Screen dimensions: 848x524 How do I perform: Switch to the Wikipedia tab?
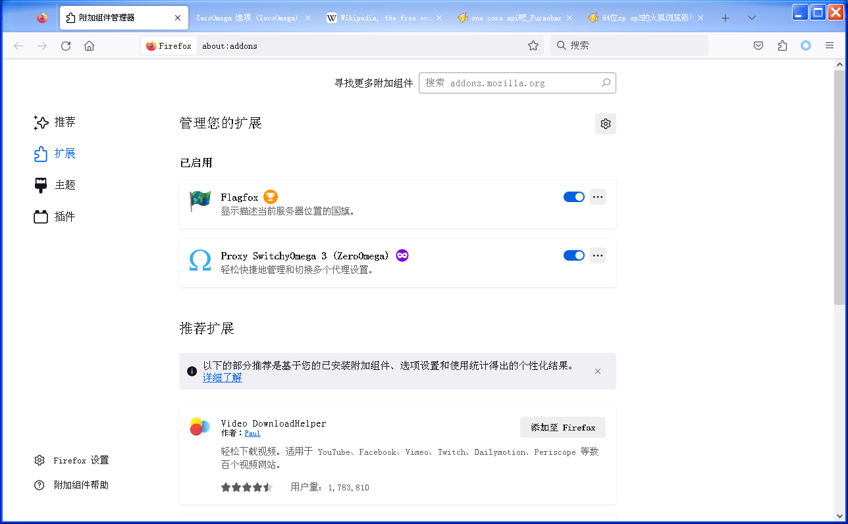click(x=385, y=18)
